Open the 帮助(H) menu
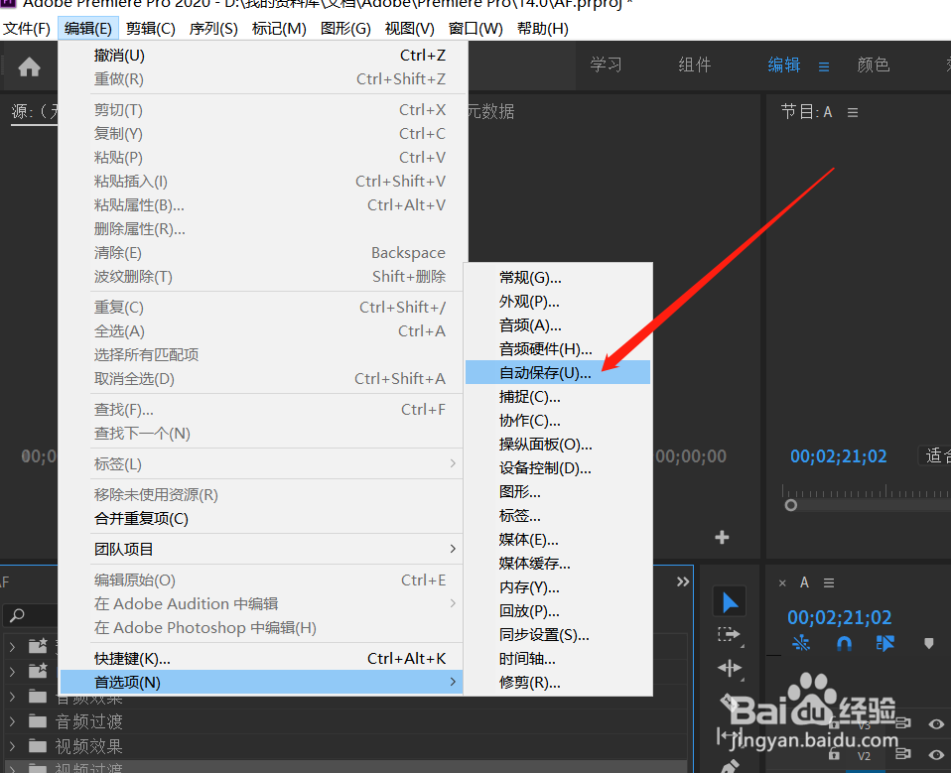 coord(542,29)
